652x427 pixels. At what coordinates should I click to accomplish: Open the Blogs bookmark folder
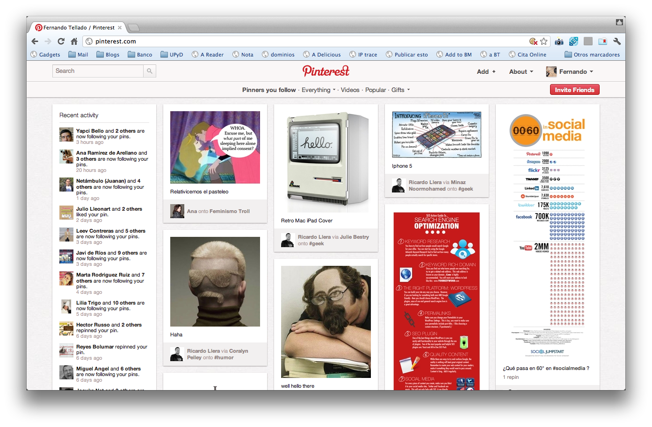point(108,55)
